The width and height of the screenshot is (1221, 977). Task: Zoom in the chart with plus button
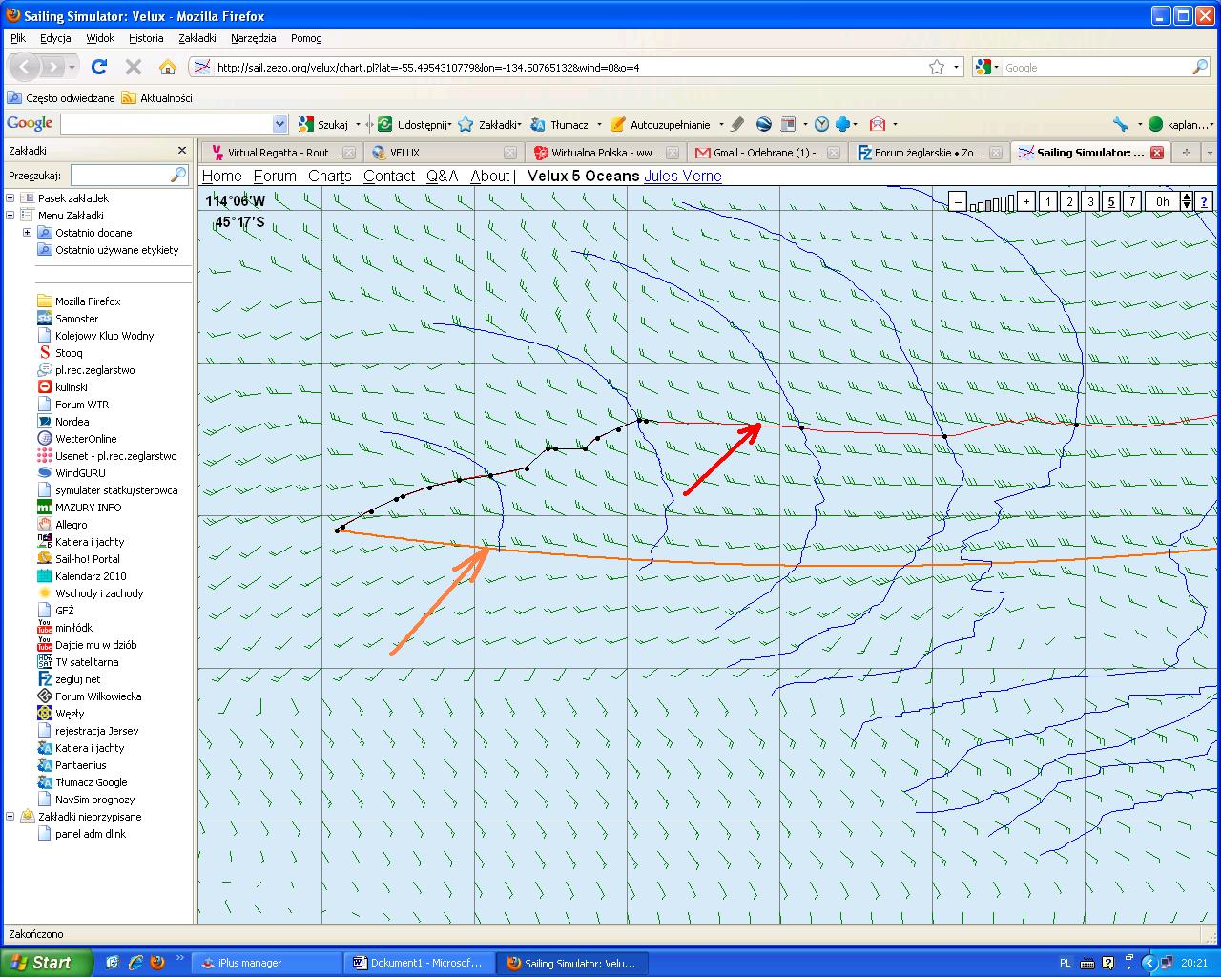click(x=1026, y=201)
